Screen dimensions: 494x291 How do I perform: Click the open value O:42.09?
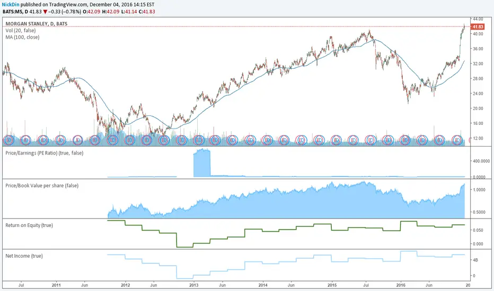(x=92, y=12)
